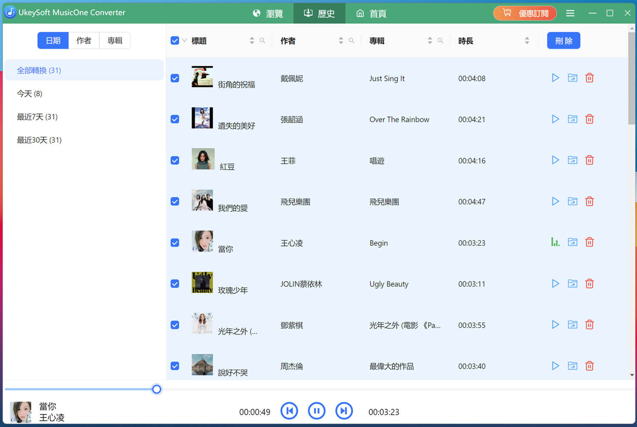Screen dimensions: 637x427
Task: Play the song 街角的祝福
Action: click(x=555, y=78)
